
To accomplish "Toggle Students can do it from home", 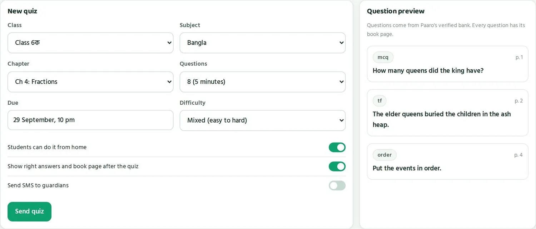I will coord(337,147).
